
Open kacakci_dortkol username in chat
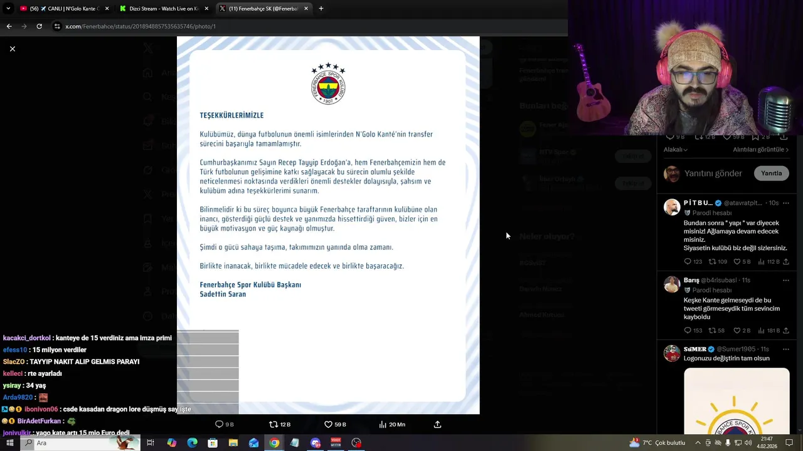(26, 338)
